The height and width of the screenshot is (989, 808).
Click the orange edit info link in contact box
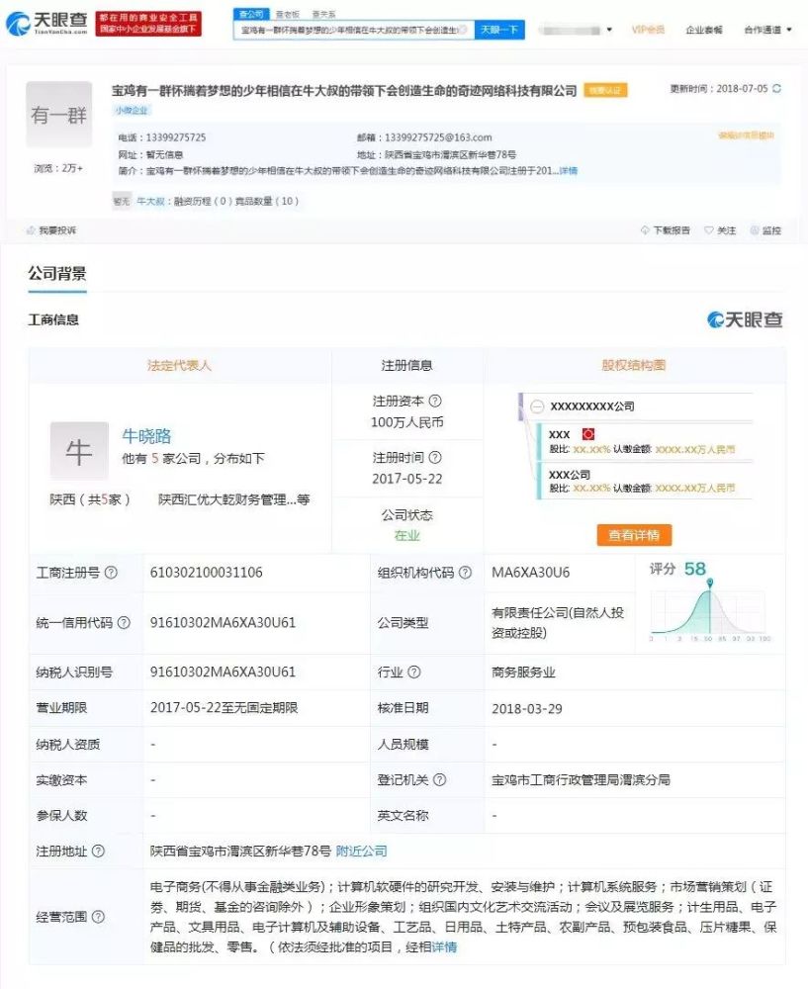[746, 135]
